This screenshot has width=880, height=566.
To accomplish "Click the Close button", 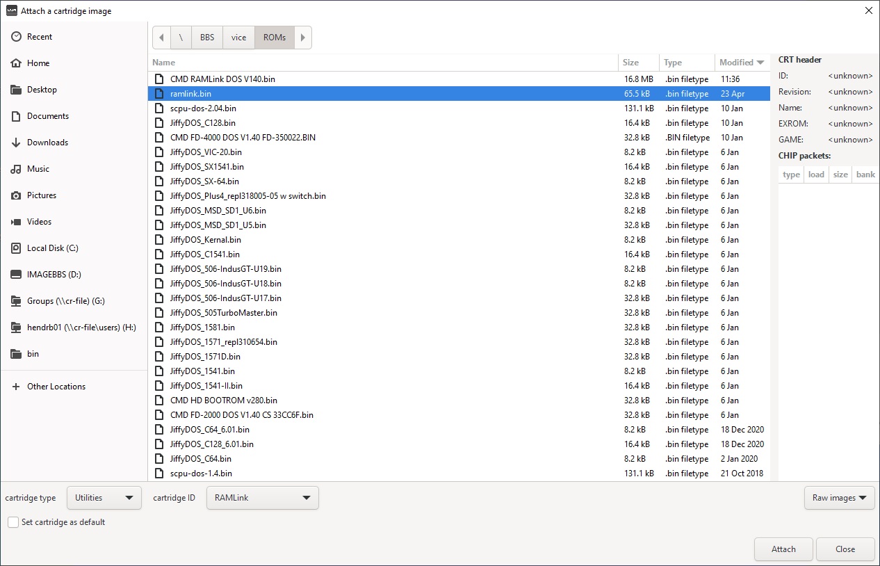I will pos(845,549).
